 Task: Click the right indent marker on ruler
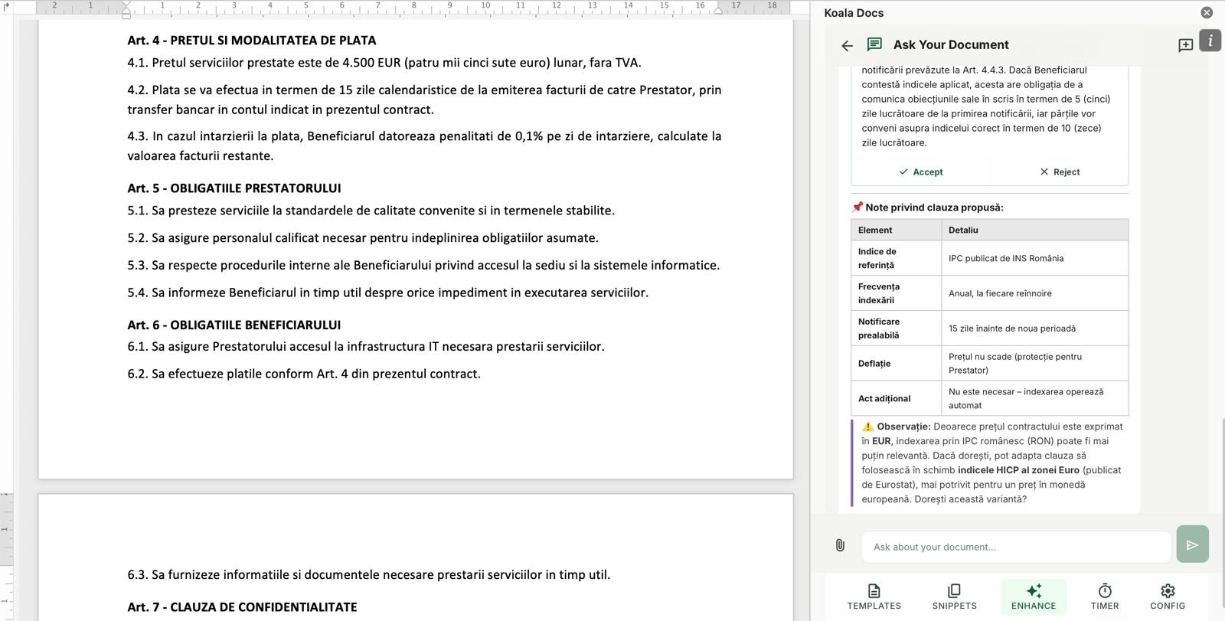[x=718, y=10]
